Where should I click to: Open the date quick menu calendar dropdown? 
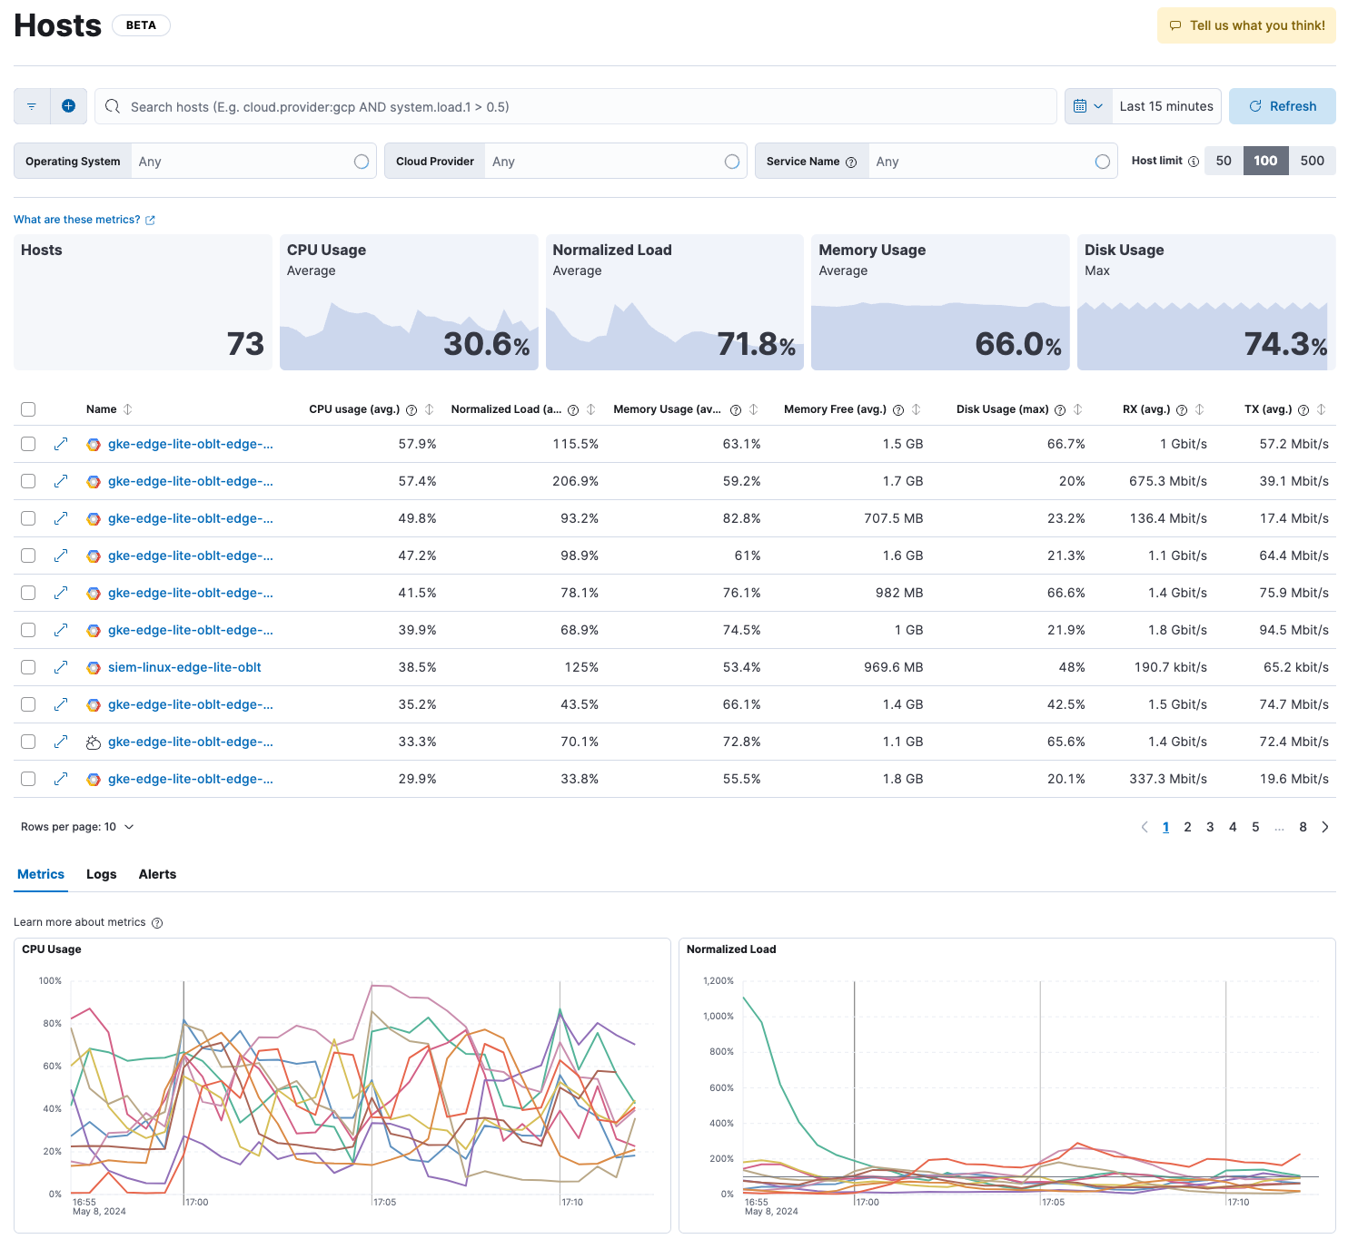[x=1087, y=106]
